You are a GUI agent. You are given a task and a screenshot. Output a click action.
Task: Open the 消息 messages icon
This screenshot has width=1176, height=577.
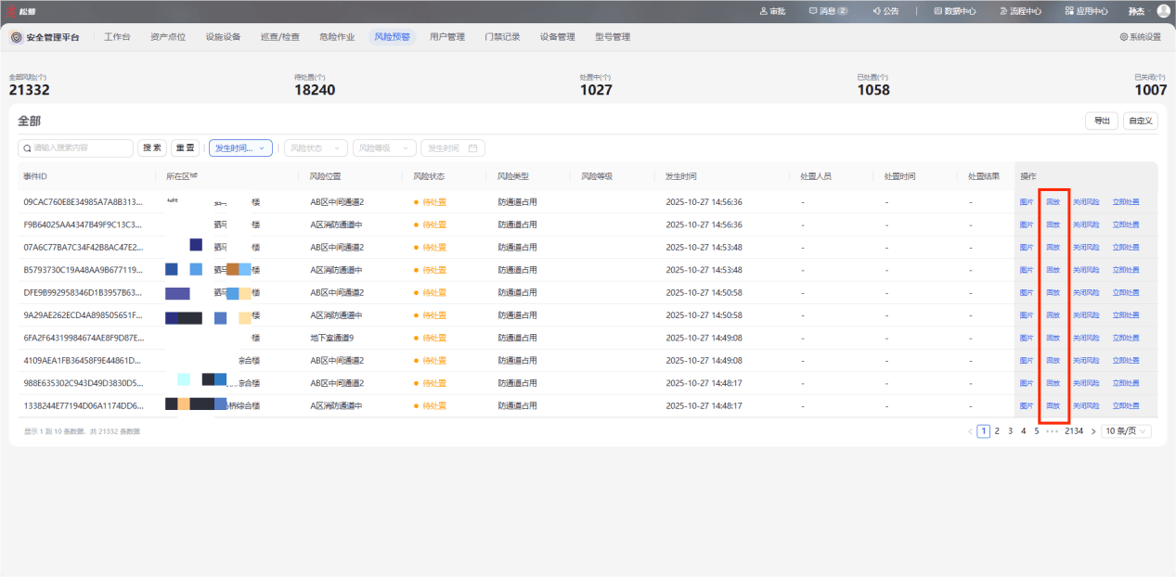pos(813,11)
